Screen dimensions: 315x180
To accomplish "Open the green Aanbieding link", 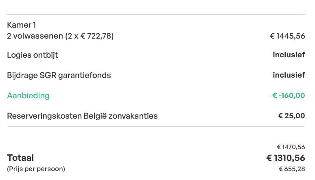I will pos(28,96).
